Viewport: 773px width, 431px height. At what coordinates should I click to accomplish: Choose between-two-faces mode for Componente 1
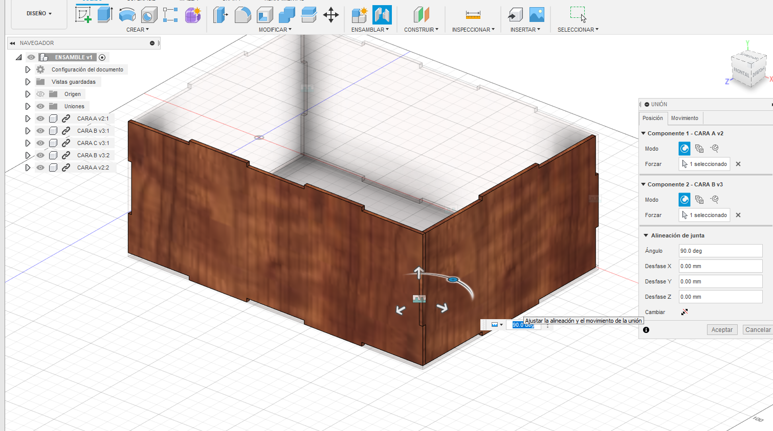699,149
